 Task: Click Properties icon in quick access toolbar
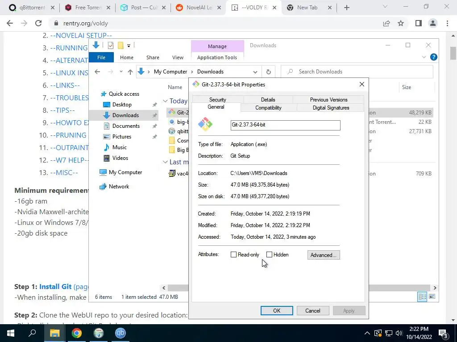click(111, 45)
